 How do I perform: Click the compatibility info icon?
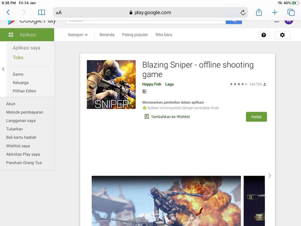click(x=144, y=108)
